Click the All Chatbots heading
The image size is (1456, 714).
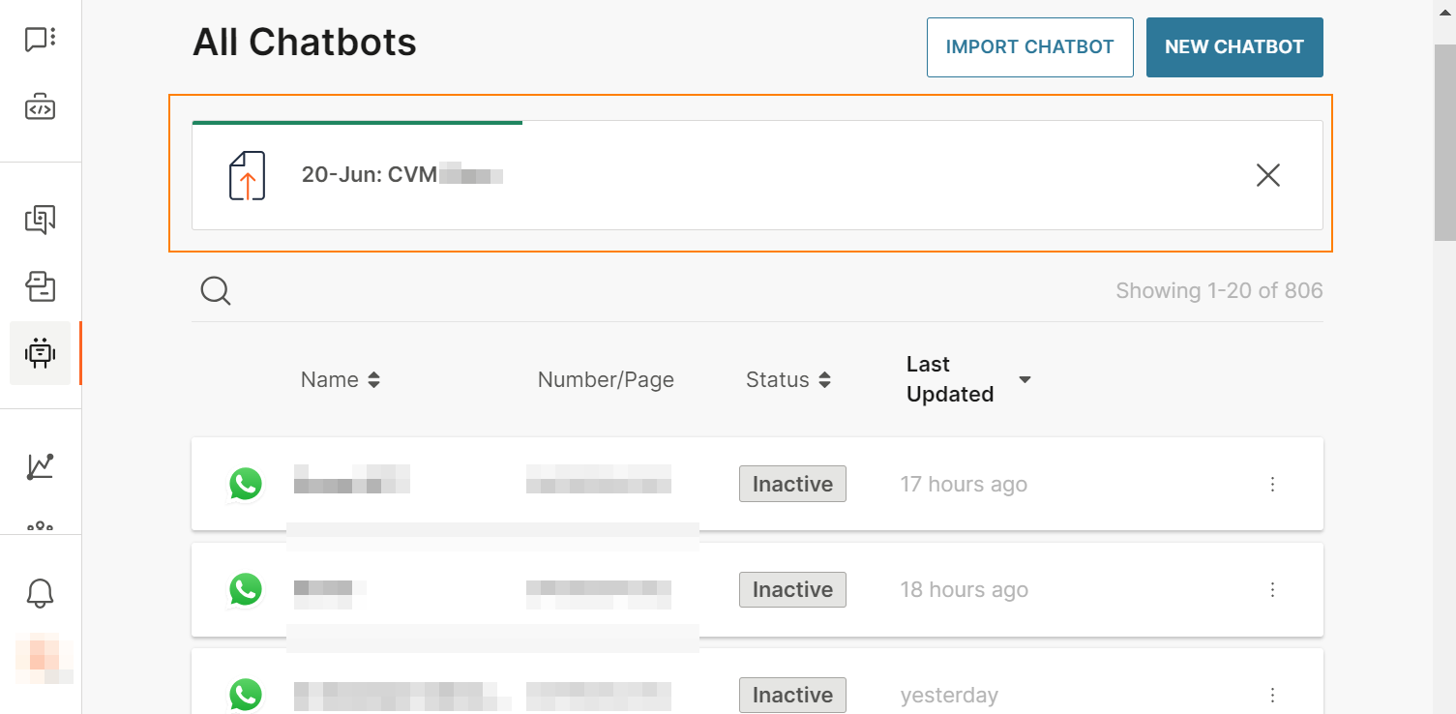305,43
